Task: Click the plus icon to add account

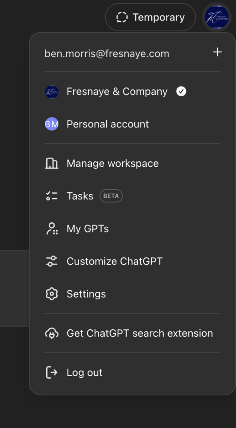Action: pos(217,52)
